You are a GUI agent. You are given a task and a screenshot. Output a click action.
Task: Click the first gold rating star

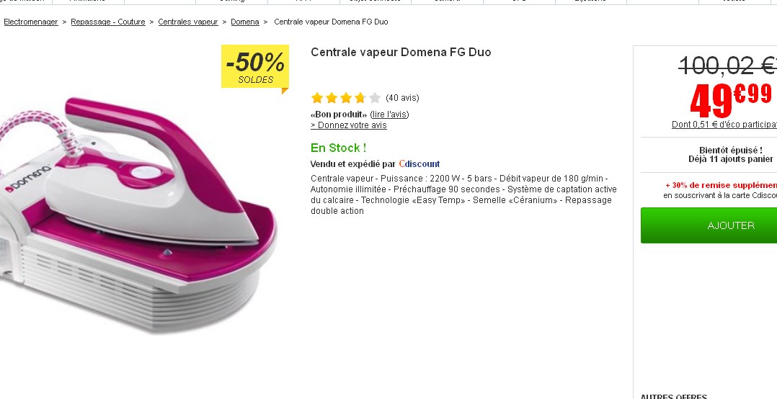317,98
